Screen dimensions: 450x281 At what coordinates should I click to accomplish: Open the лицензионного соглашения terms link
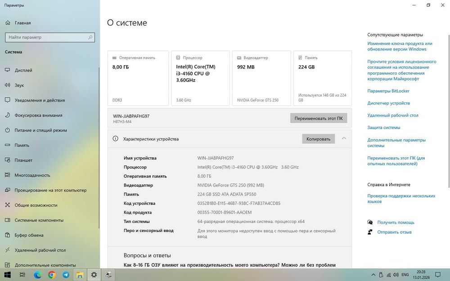click(401, 70)
